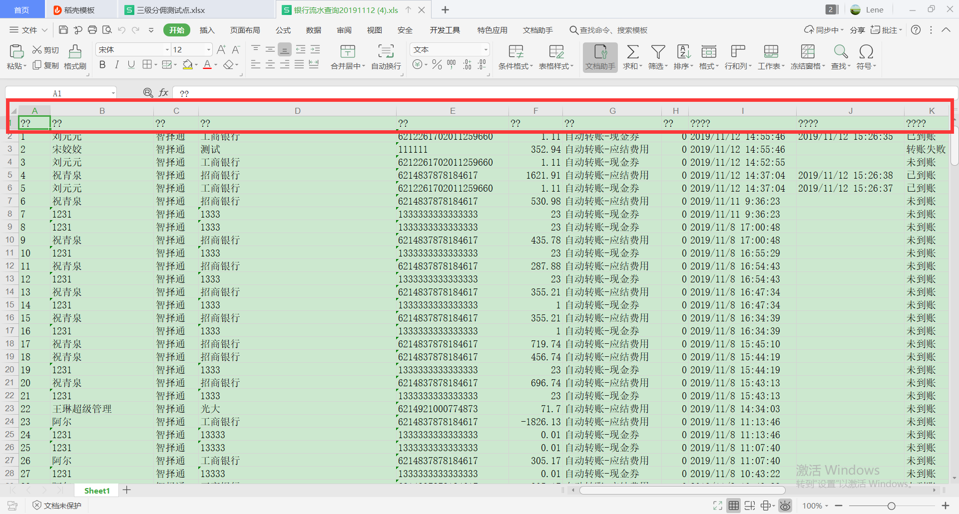Viewport: 959px width, 514px height.
Task: Toggle italic formatting
Action: 117,65
